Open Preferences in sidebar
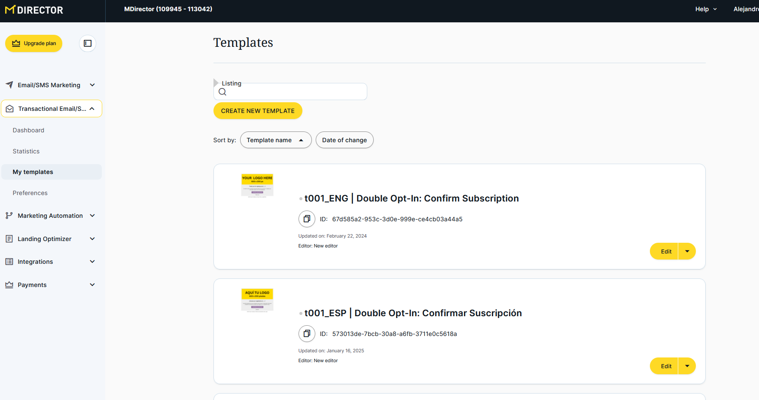The image size is (759, 400). (30, 193)
